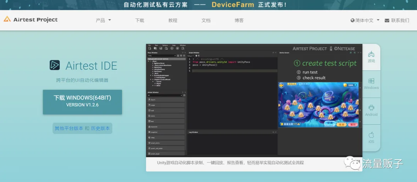Add a new script tab with plus

pos(196,56)
